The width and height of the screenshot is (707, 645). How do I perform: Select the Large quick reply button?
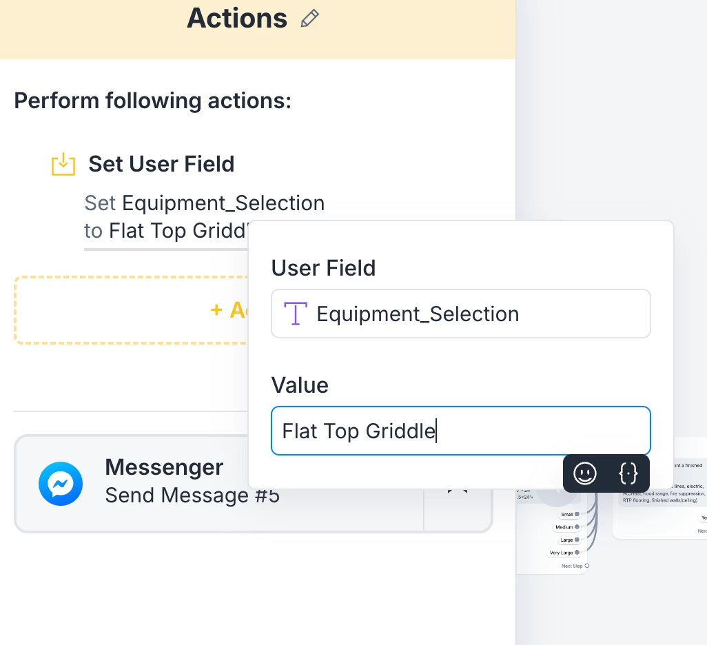[566, 540]
